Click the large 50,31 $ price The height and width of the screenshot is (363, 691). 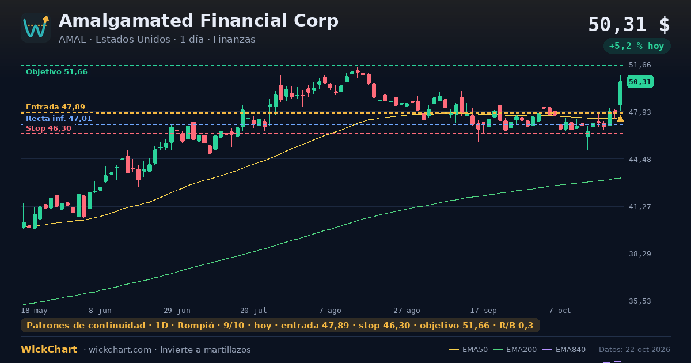[x=629, y=25]
